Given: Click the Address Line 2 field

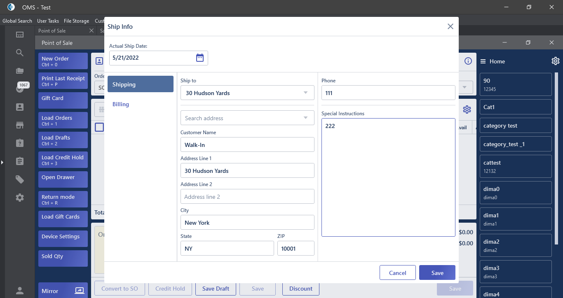Looking at the screenshot, I should [x=247, y=197].
